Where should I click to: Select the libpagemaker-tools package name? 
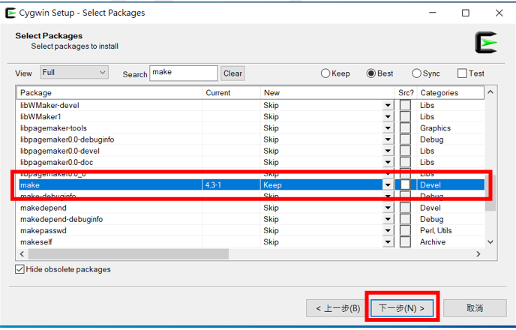53,128
